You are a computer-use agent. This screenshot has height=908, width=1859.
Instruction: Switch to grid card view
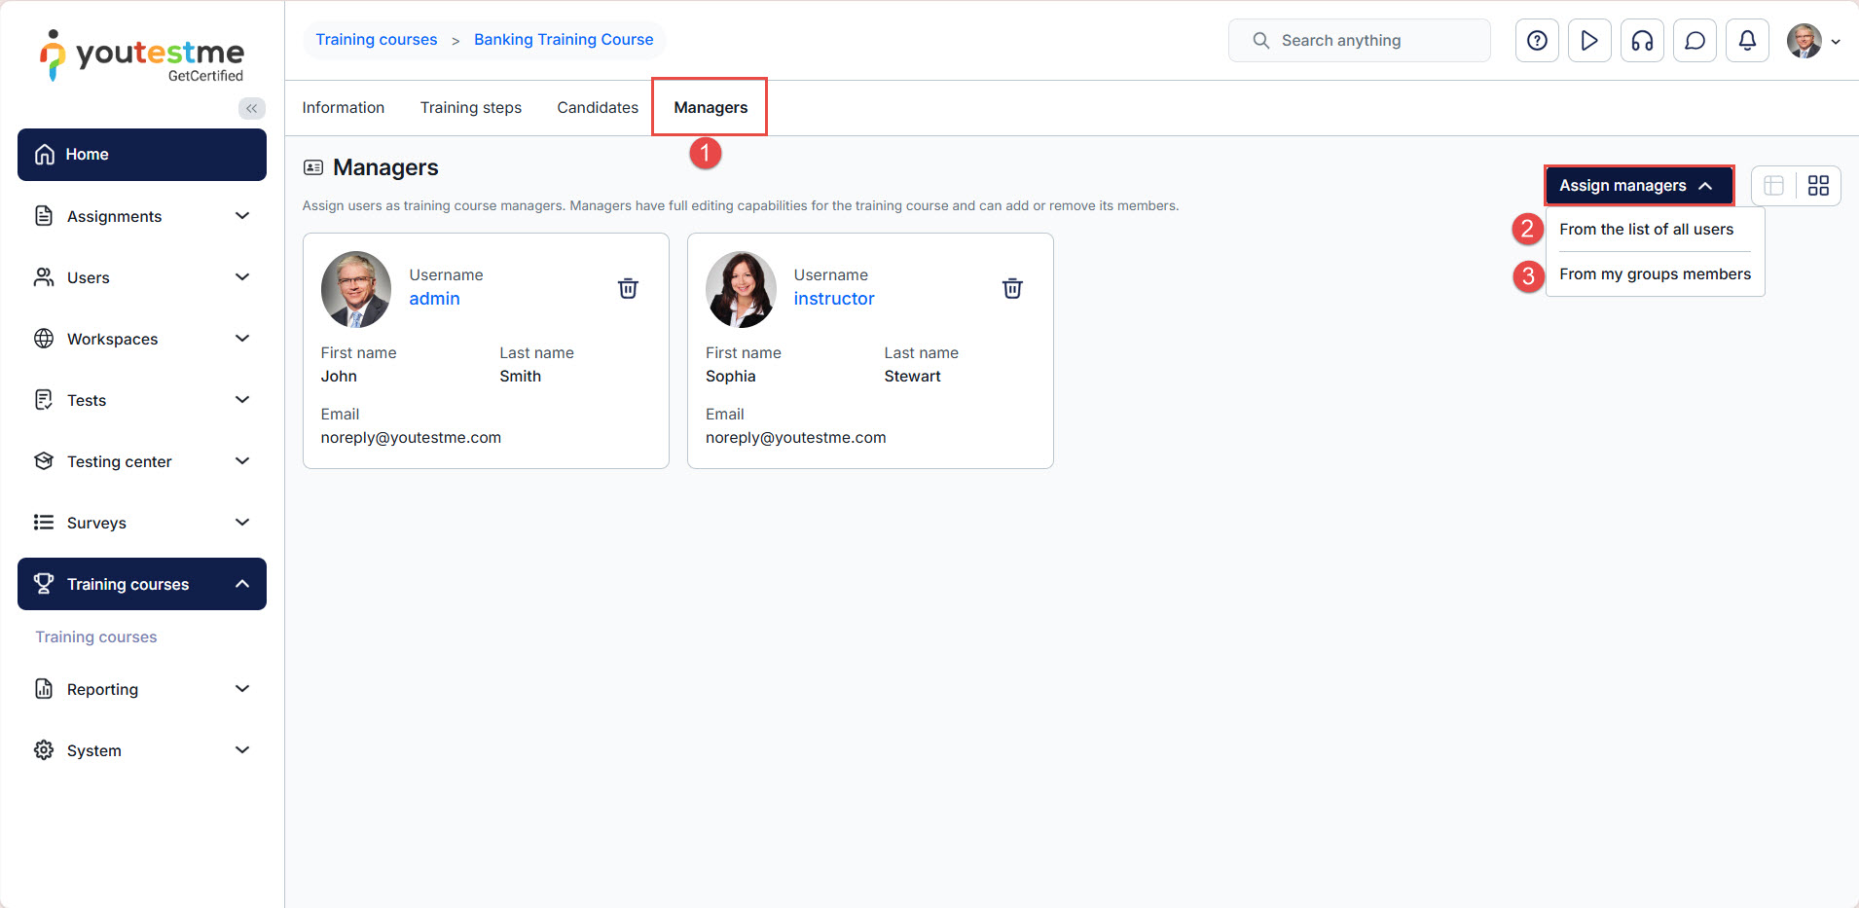coord(1818,186)
